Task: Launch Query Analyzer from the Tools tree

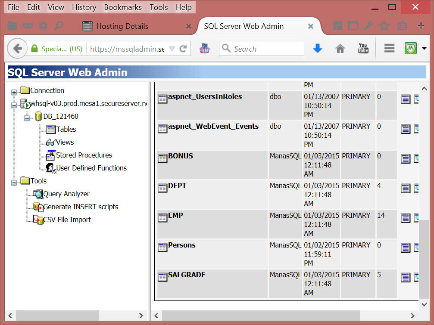Action: 66,194
